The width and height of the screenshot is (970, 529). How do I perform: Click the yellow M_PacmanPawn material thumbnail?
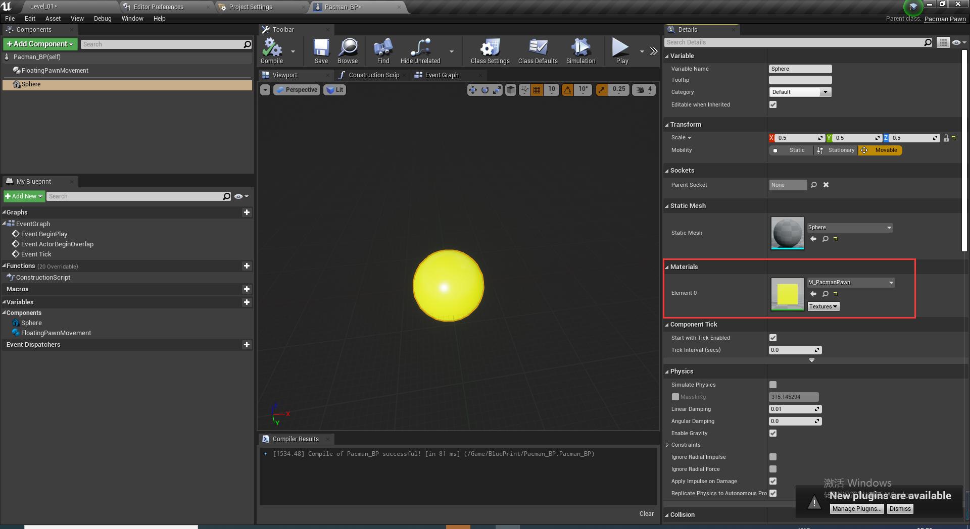(787, 294)
